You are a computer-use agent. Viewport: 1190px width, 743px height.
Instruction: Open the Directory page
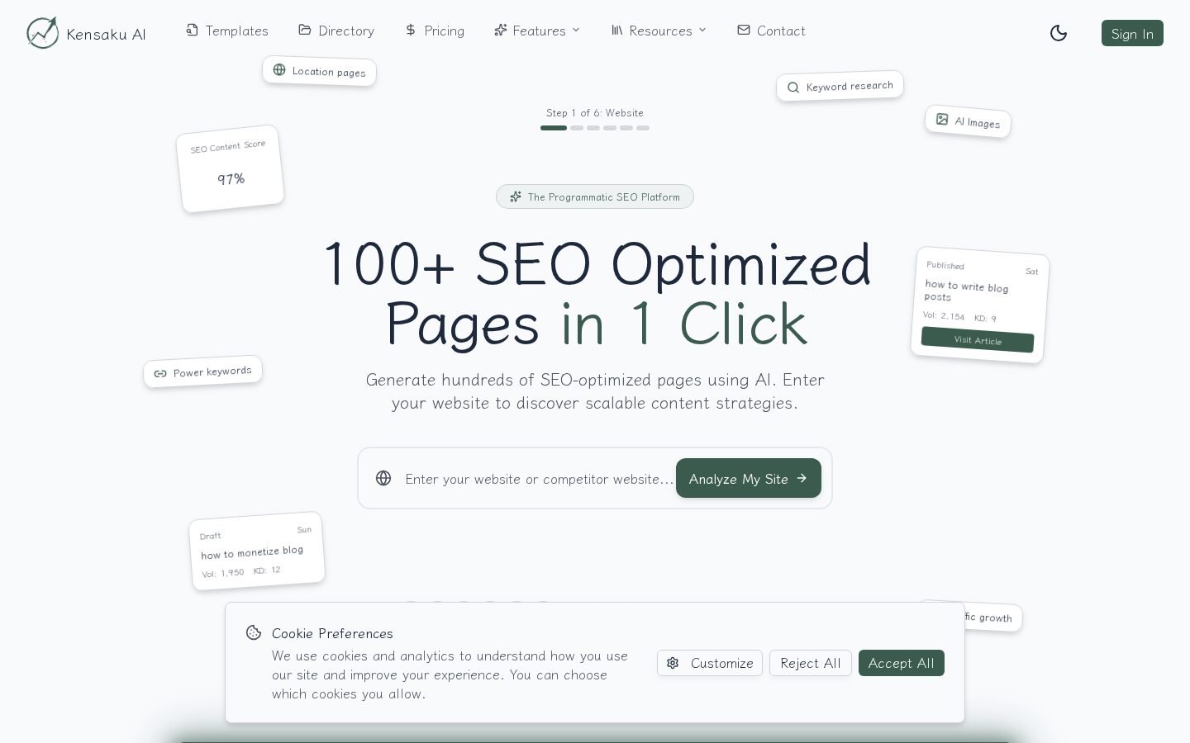(x=336, y=31)
